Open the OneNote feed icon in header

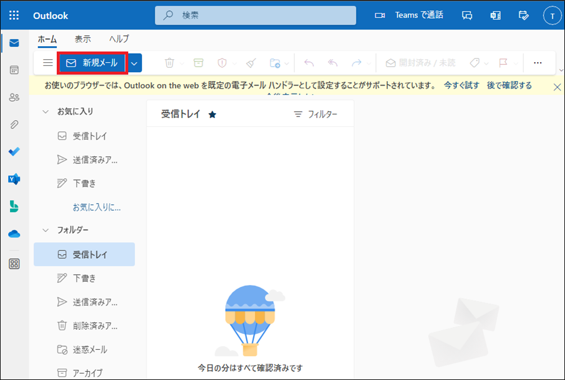tap(495, 15)
